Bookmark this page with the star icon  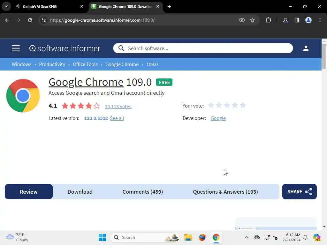tap(252, 20)
